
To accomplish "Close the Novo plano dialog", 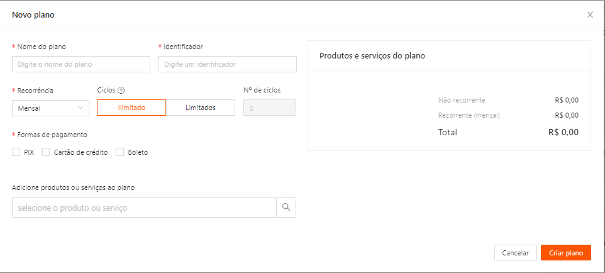I will coord(590,14).
